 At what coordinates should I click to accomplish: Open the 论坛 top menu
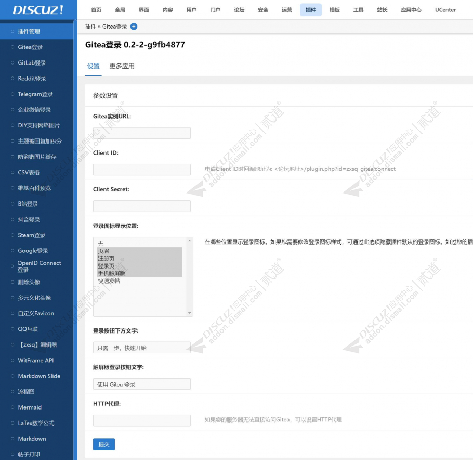239,10
